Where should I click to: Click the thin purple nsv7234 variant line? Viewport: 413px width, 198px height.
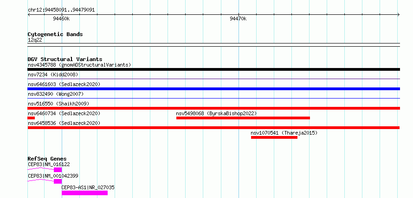coord(213,79)
